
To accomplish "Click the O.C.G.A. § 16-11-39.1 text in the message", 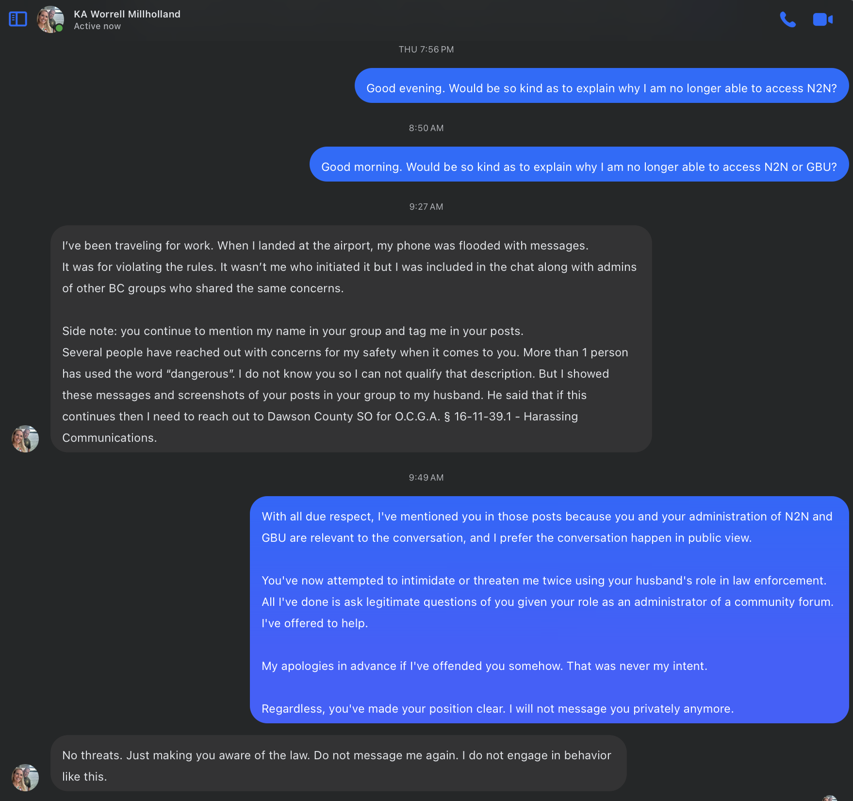I will click(453, 417).
